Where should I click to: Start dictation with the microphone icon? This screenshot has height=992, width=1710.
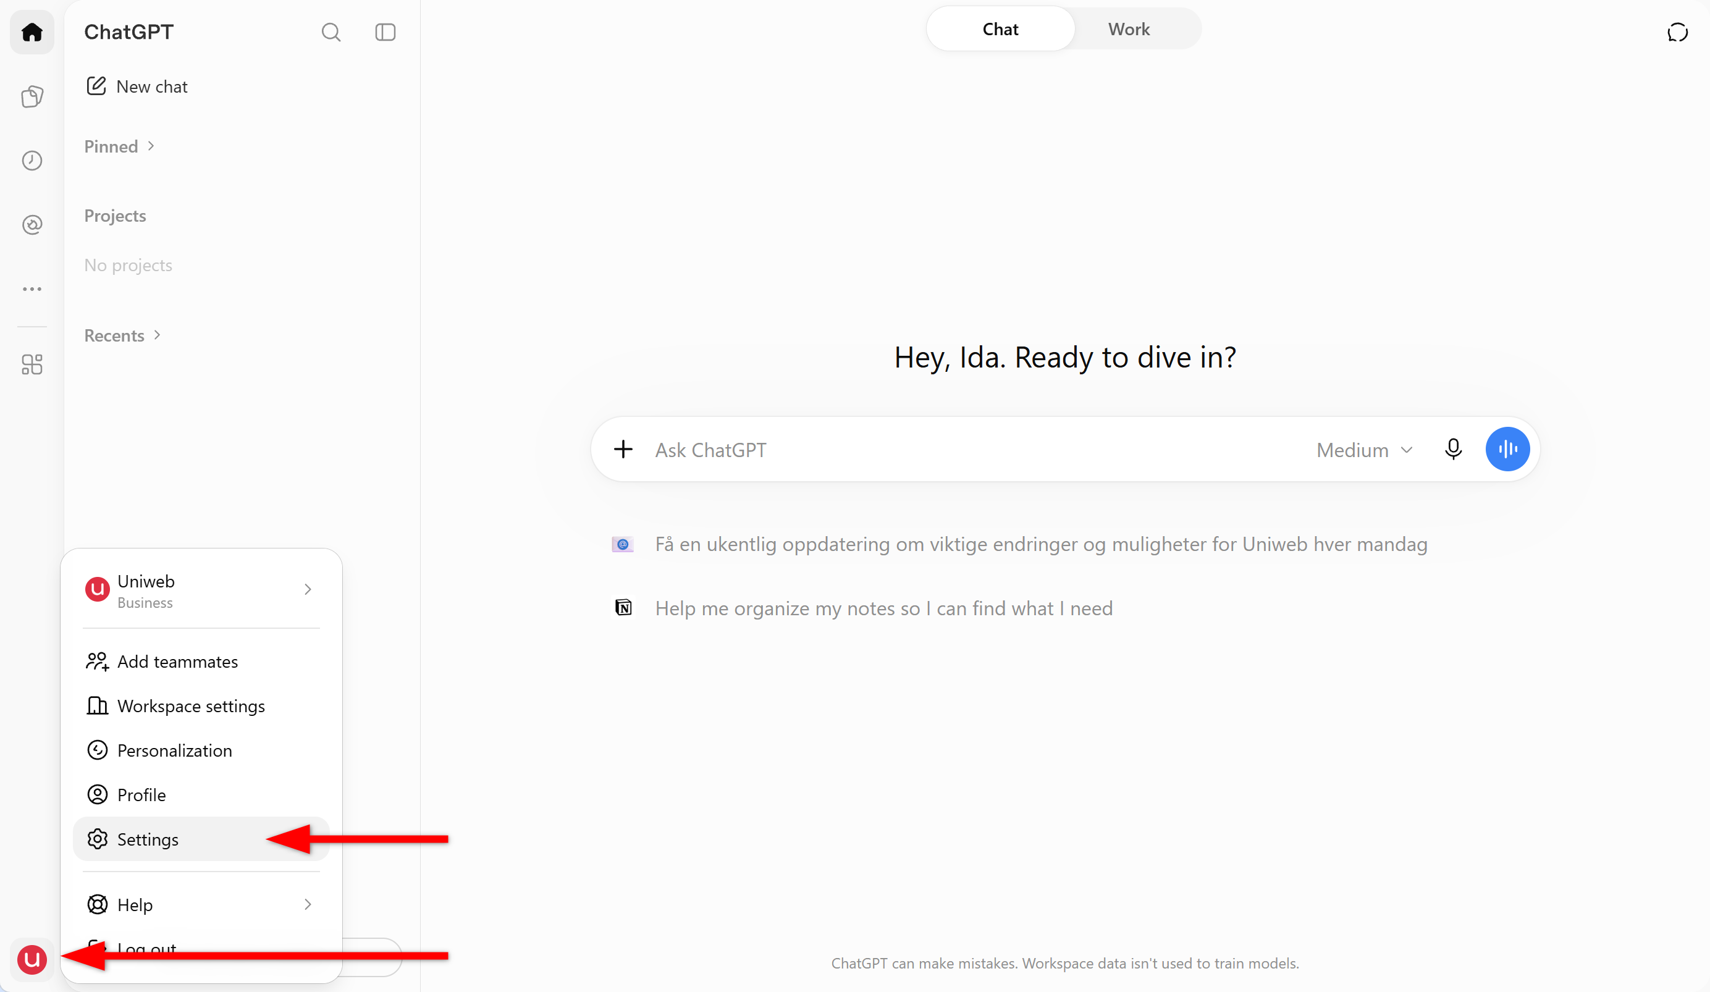pyautogui.click(x=1454, y=449)
